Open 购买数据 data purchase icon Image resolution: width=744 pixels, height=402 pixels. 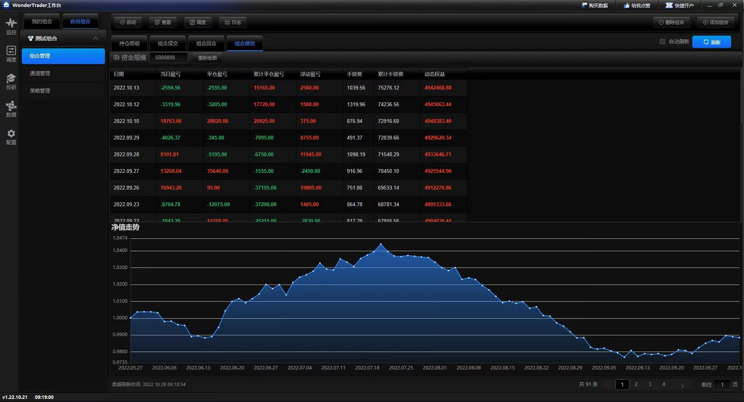click(594, 5)
